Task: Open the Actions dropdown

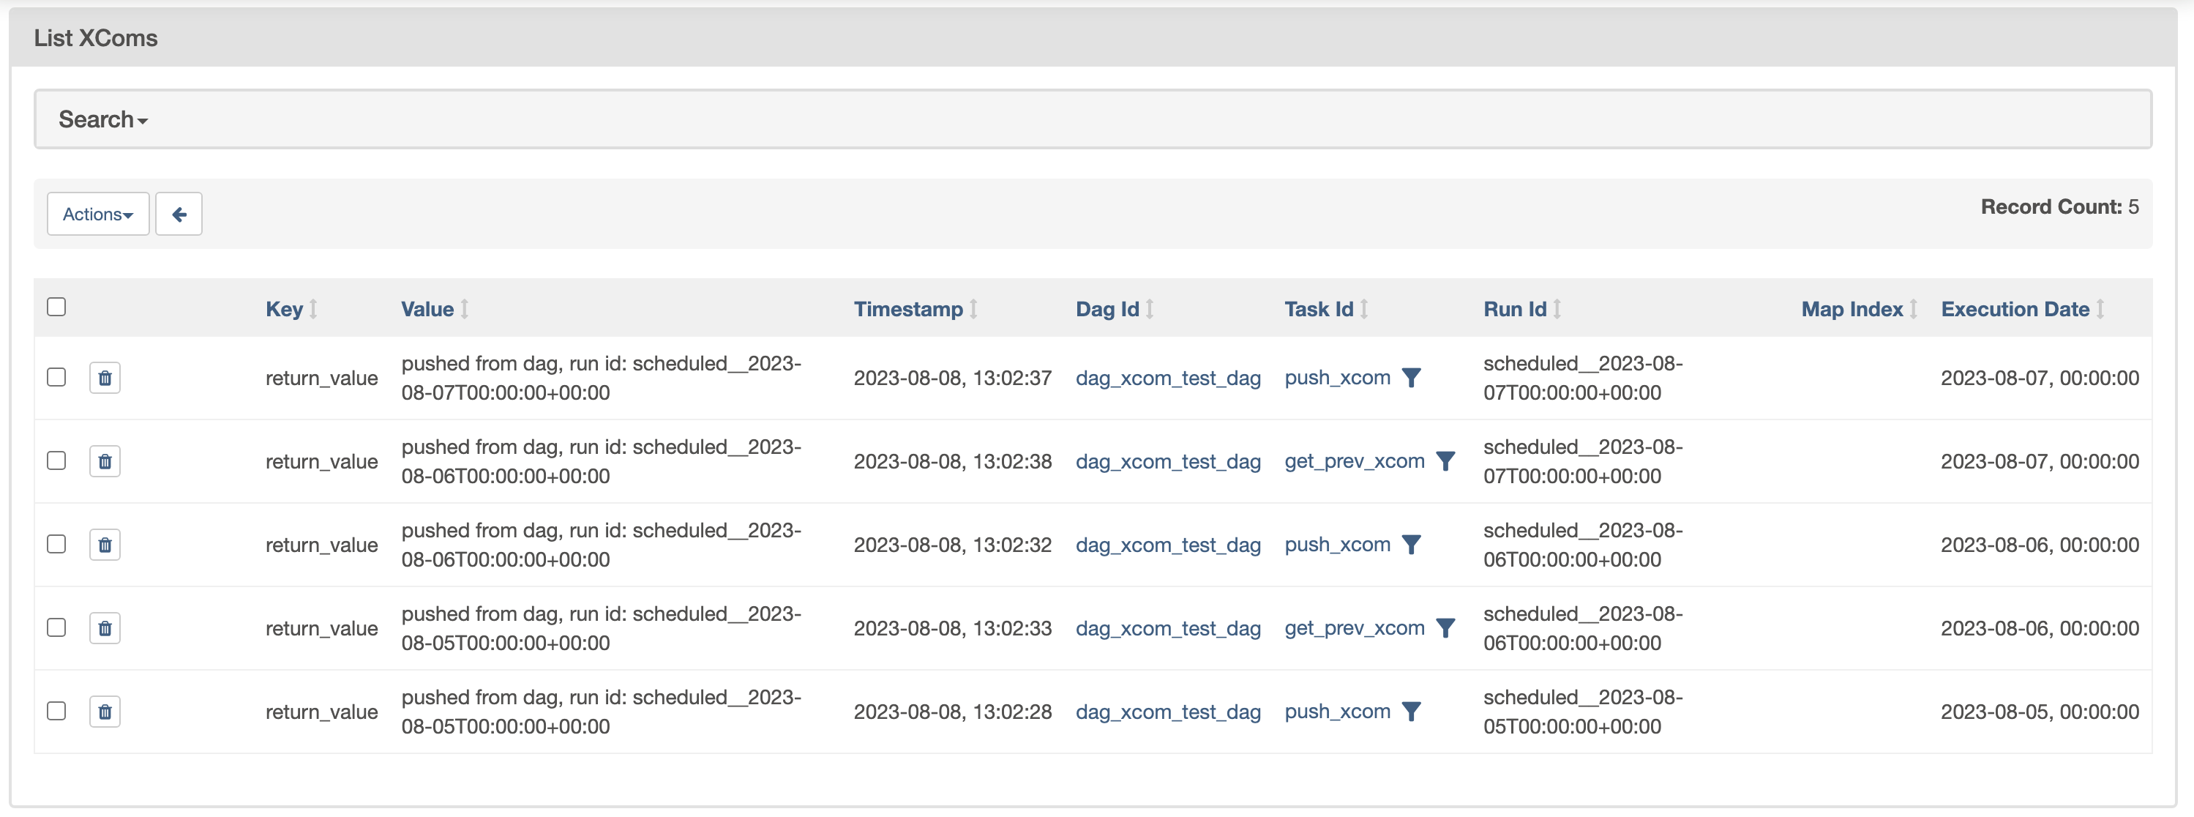Action: [x=98, y=214]
